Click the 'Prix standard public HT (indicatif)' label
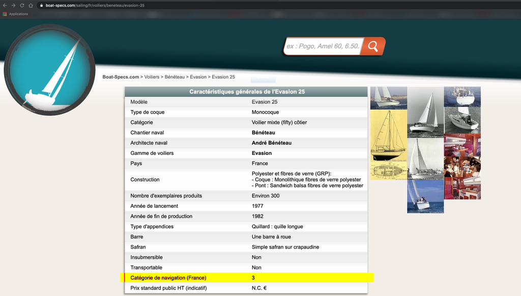 click(168, 288)
